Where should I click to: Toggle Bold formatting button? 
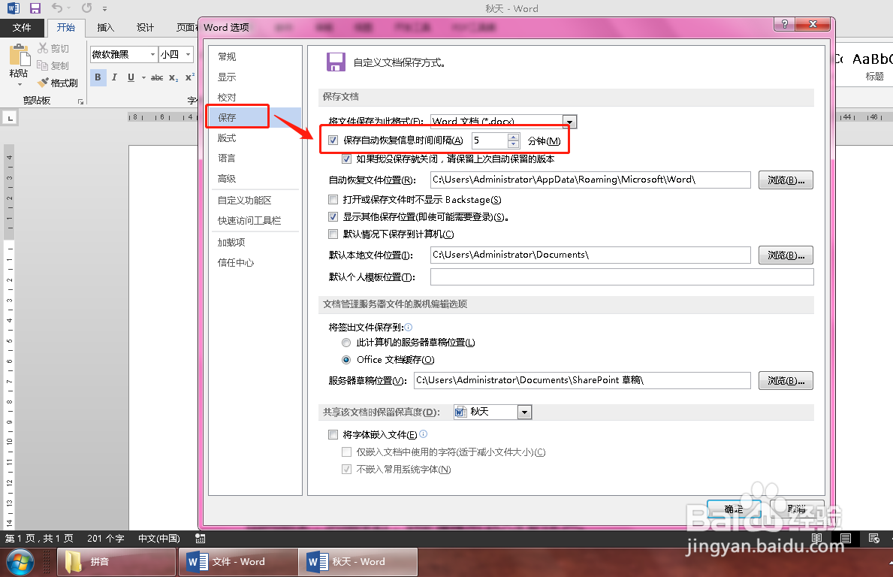98,77
